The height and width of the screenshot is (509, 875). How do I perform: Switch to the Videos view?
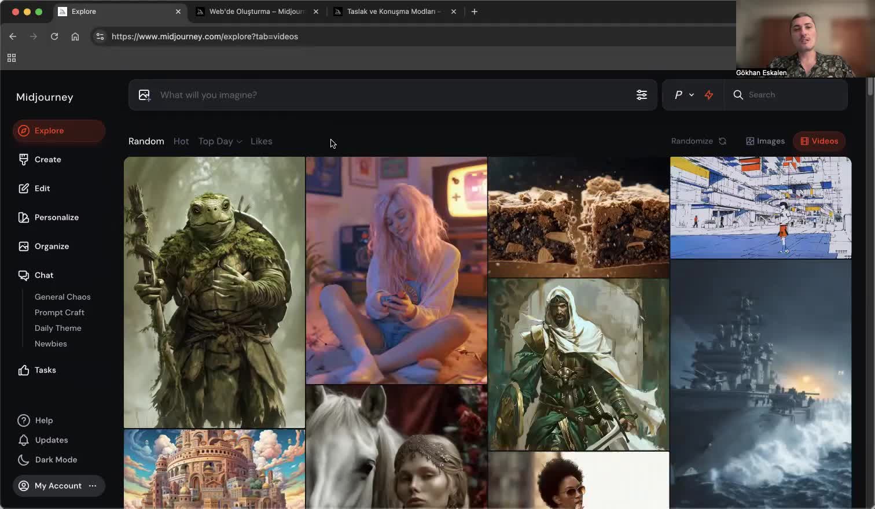tap(819, 141)
